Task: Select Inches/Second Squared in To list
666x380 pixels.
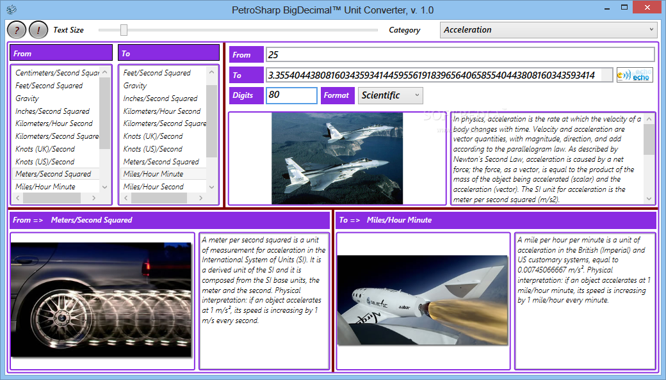Action: (164, 99)
